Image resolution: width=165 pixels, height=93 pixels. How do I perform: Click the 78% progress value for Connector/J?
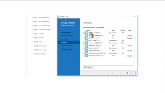pos(123,48)
